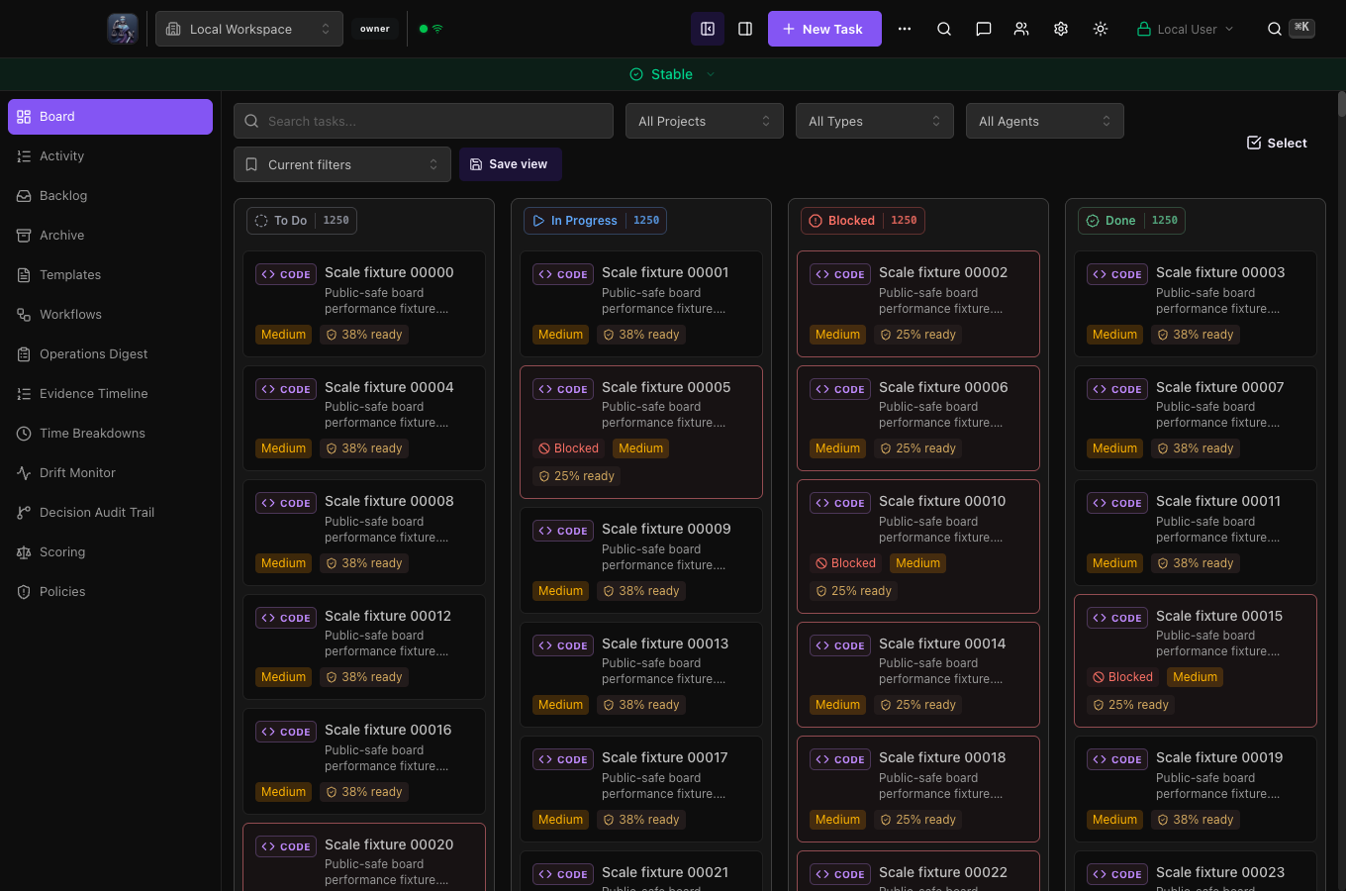Open Scale fixture 00002 card

[x=918, y=304]
